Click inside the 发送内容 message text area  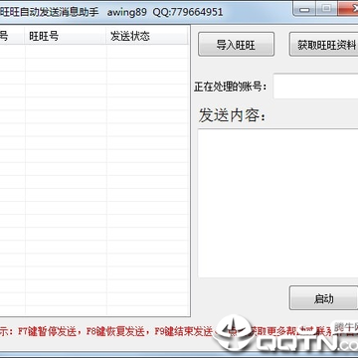click(277, 203)
